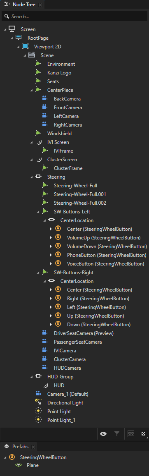
Task: Click the Directional Light icon
Action: [38, 402]
